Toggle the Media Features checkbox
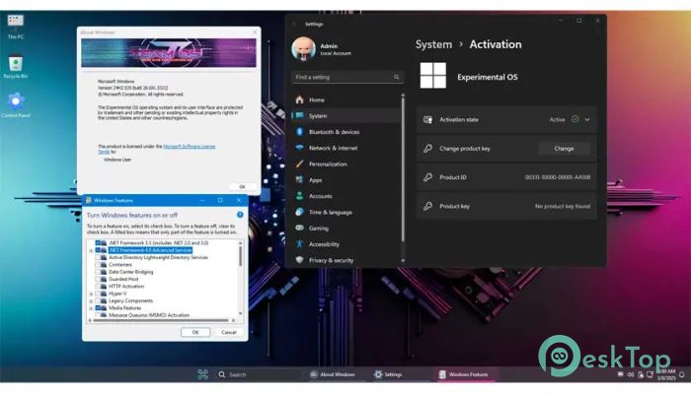The height and width of the screenshot is (394, 691). tap(98, 308)
